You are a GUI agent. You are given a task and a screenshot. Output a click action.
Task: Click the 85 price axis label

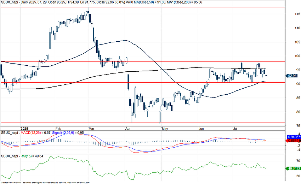298,98
